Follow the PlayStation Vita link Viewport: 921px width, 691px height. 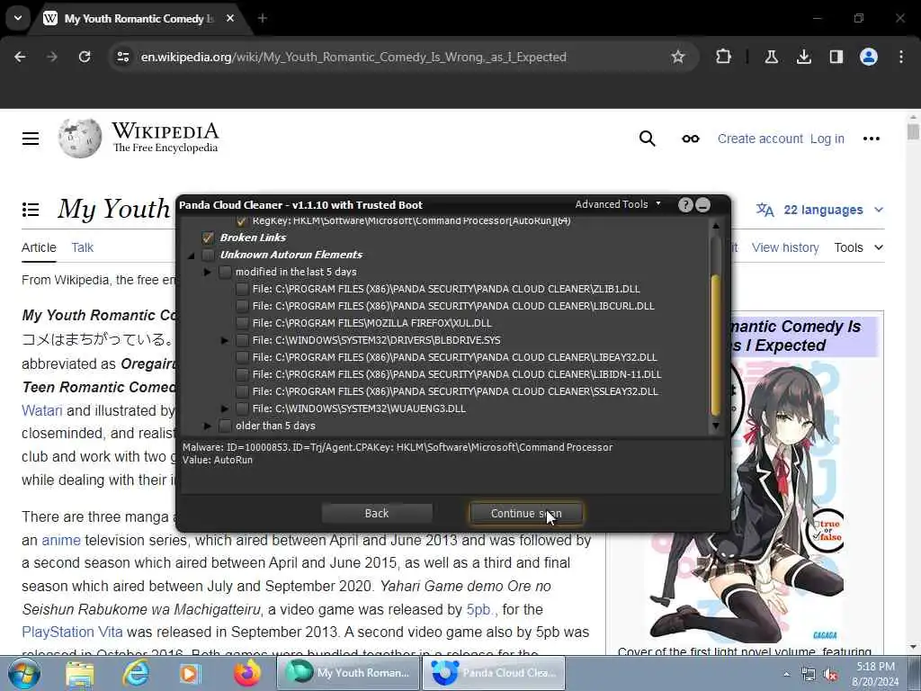click(x=72, y=632)
